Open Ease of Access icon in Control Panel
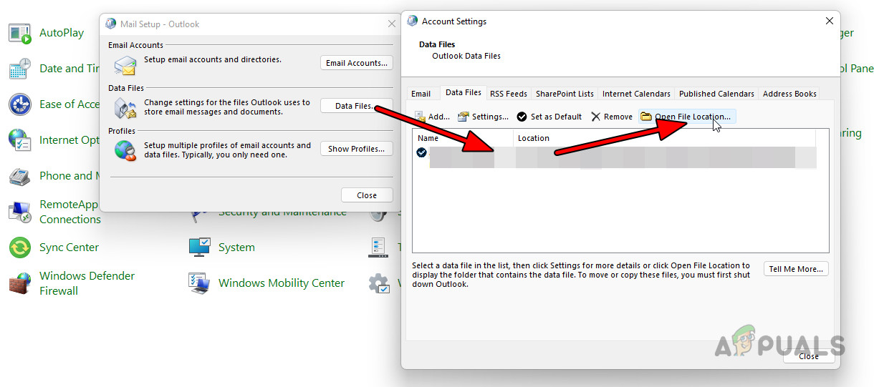 coord(19,104)
